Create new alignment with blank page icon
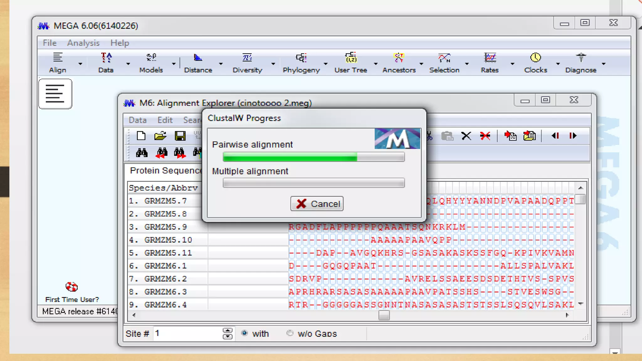The width and height of the screenshot is (642, 361). point(141,136)
